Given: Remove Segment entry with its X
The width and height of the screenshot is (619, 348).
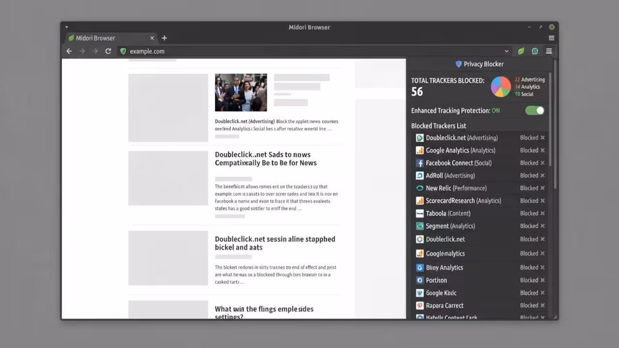Looking at the screenshot, I should point(543,226).
